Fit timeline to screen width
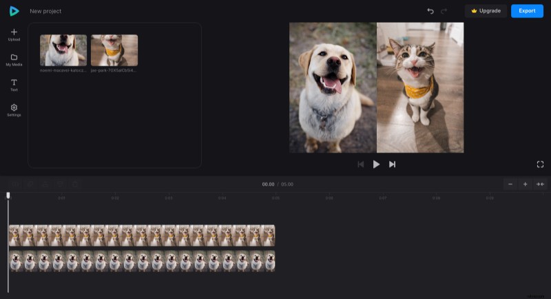551x299 pixels. [540, 184]
